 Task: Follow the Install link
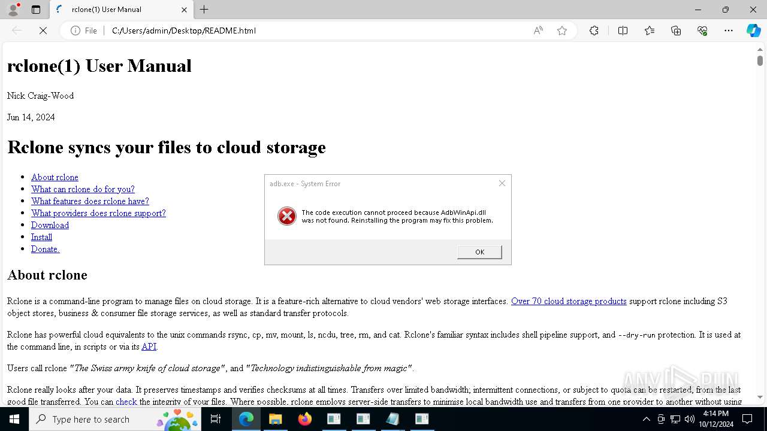tap(41, 237)
